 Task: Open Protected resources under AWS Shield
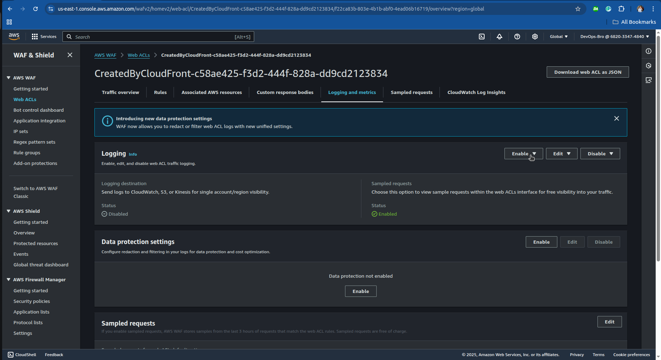(35, 243)
